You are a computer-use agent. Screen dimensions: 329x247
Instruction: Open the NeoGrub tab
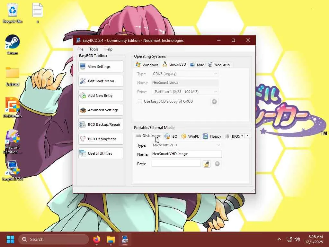(x=219, y=65)
